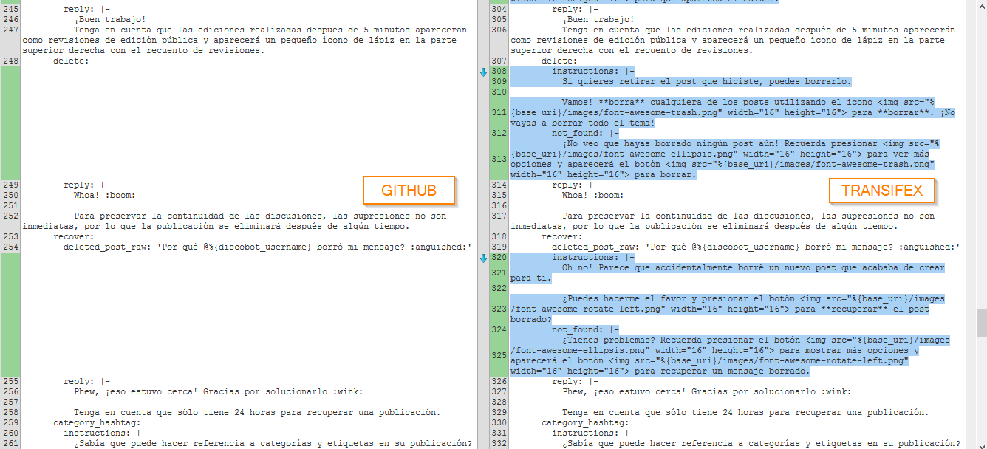Viewport: 987px width, 449px height.
Task: Click 'instructions: |-' on right pane line 320
Action: pyautogui.click(x=593, y=258)
